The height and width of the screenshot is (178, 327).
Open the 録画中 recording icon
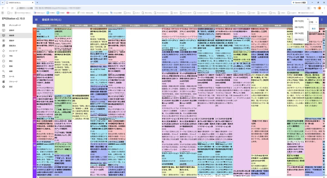[4, 40]
